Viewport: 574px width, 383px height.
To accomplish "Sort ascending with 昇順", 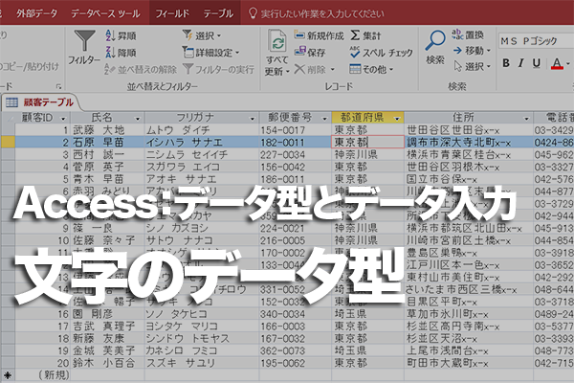I will pyautogui.click(x=121, y=36).
